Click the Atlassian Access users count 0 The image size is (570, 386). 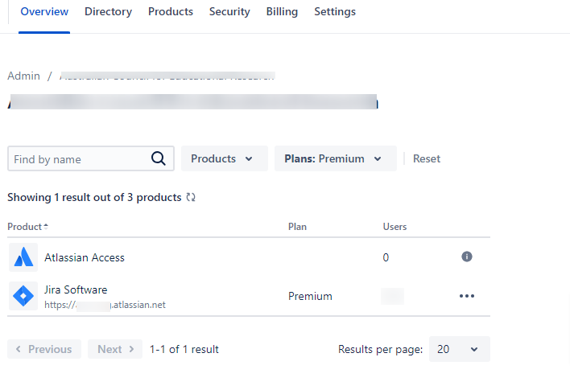[386, 257]
